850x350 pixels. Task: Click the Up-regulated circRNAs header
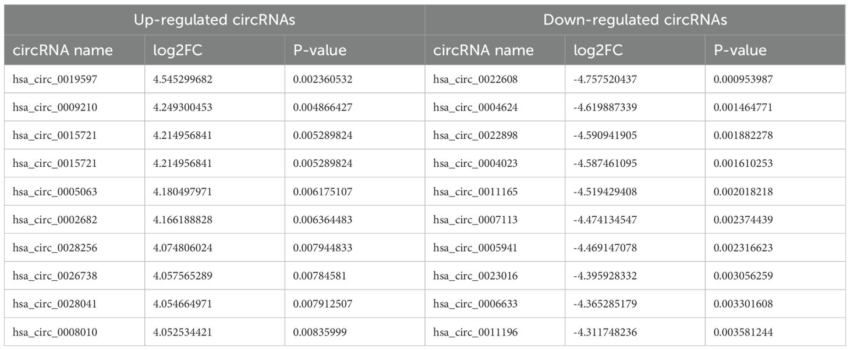[215, 20]
